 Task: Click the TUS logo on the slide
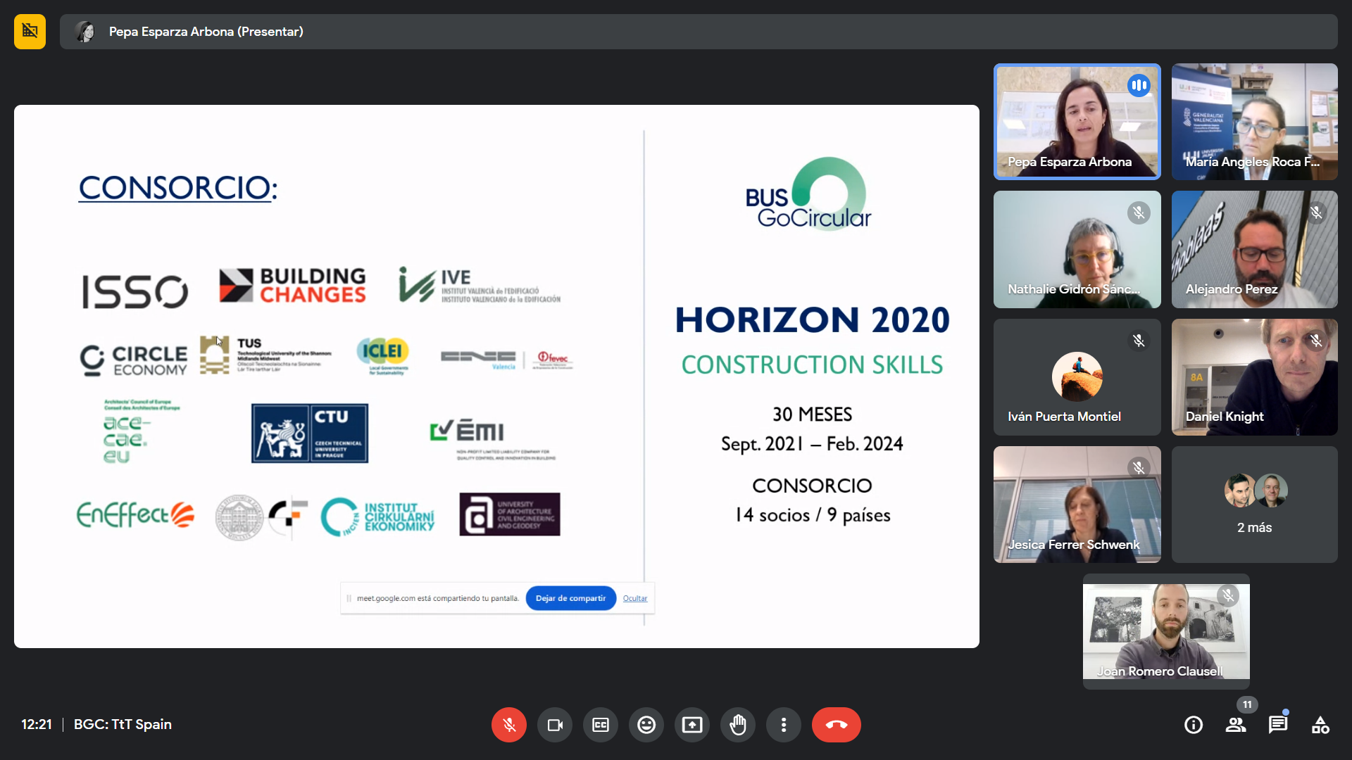click(265, 355)
